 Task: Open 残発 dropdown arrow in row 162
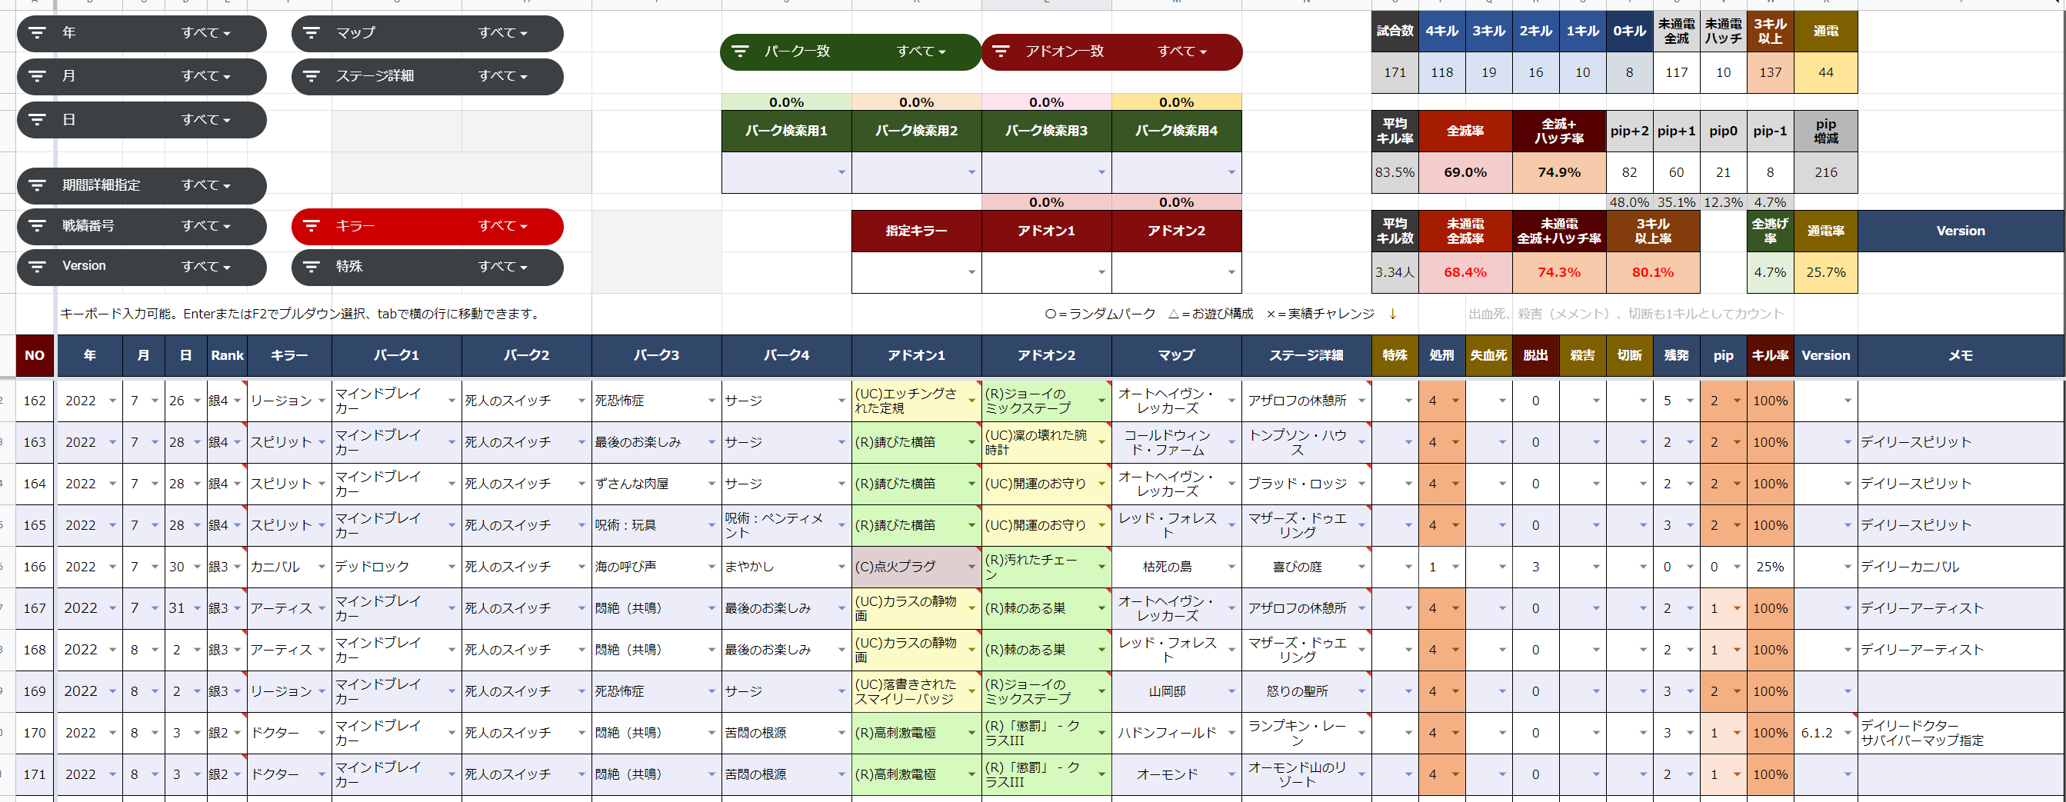point(1689,401)
